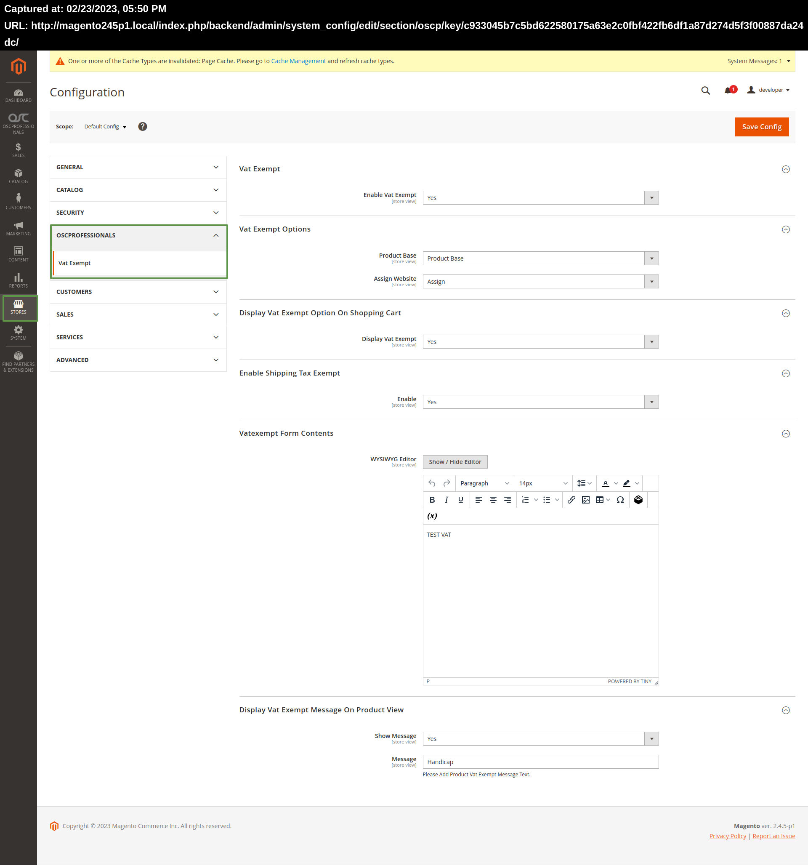Viewport: 808px width, 866px height.
Task: Expand the ADVANCED configuration section
Action: click(x=138, y=360)
